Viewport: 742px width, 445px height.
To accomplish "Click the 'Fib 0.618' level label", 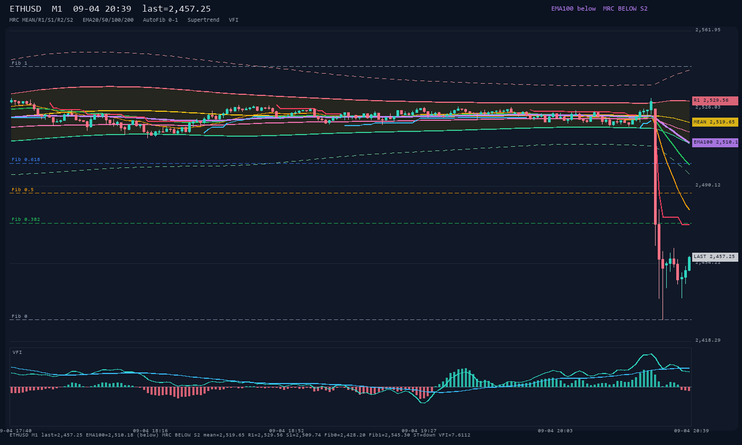I will tap(26, 159).
